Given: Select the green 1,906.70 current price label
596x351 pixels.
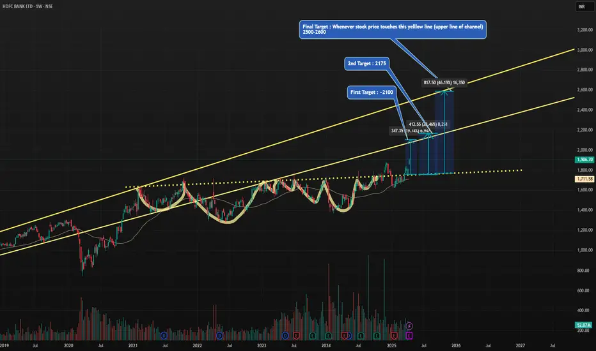Looking at the screenshot, I should [x=584, y=160].
